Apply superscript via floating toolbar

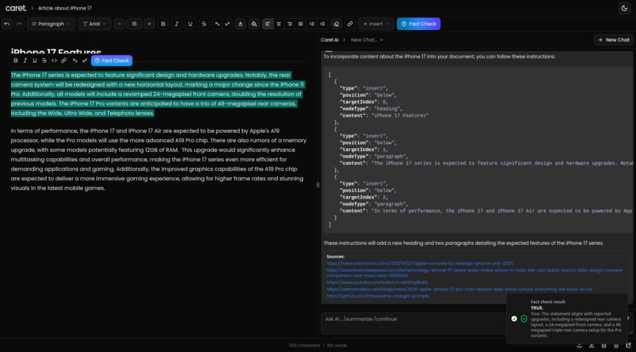pos(84,61)
